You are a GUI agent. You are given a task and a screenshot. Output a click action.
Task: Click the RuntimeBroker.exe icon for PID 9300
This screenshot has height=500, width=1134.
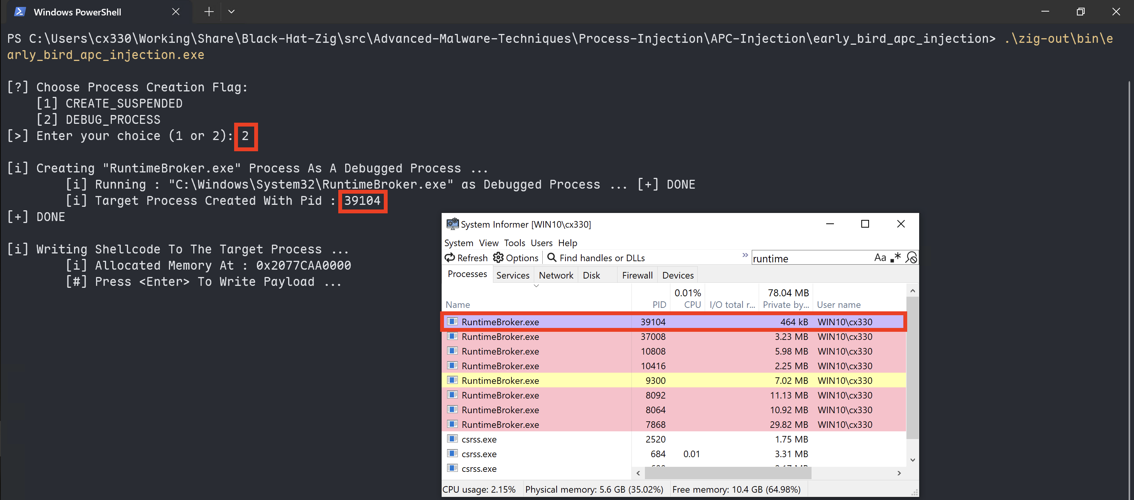click(452, 380)
